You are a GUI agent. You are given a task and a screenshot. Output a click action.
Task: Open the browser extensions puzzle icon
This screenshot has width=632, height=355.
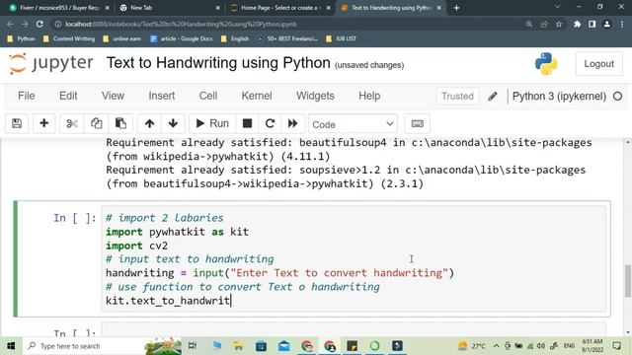(577, 24)
